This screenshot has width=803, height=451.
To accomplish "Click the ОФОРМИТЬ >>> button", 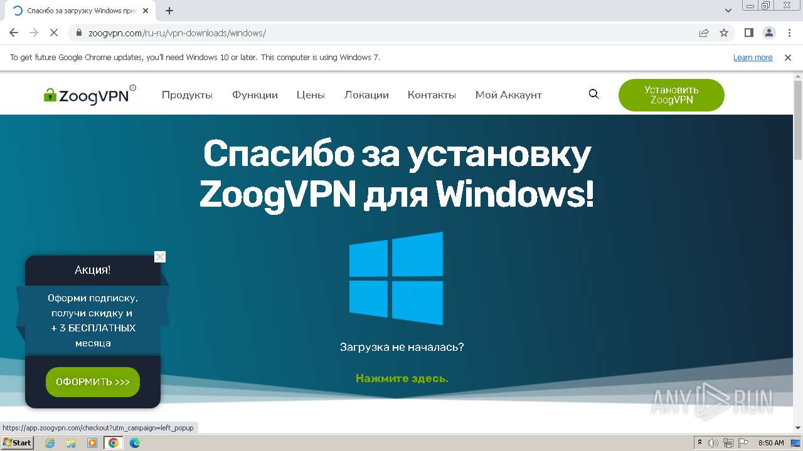I will pyautogui.click(x=93, y=382).
